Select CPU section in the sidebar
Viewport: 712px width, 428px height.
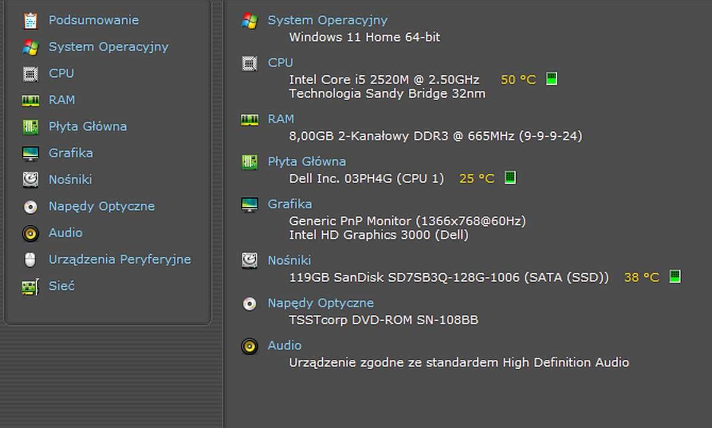tap(61, 74)
